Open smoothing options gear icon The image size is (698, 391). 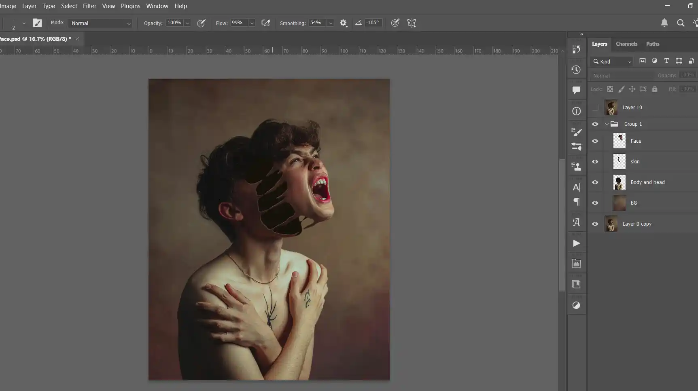click(x=343, y=23)
